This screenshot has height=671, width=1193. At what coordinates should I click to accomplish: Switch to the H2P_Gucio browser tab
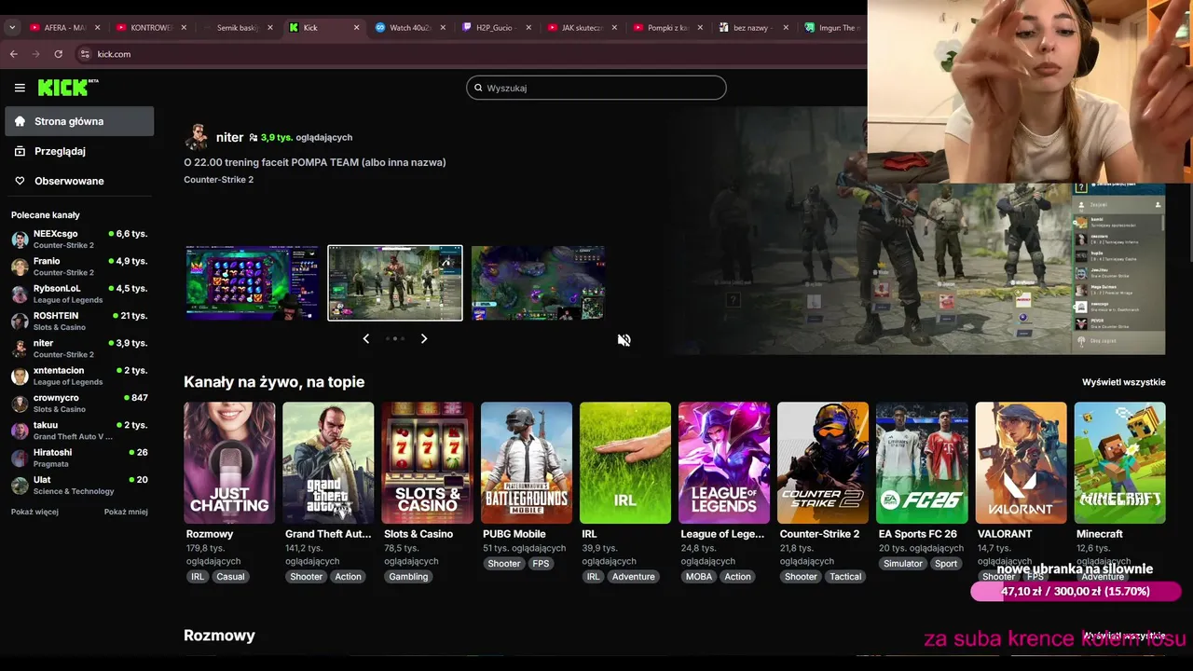(495, 28)
